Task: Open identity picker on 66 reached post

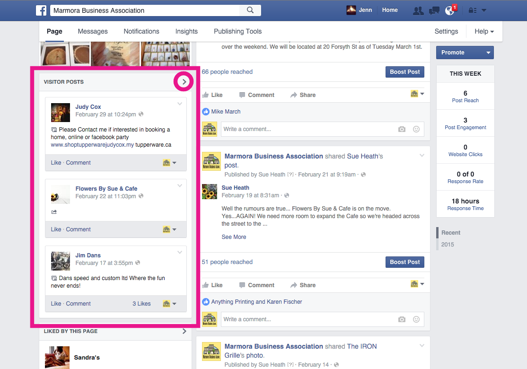Action: [x=417, y=94]
